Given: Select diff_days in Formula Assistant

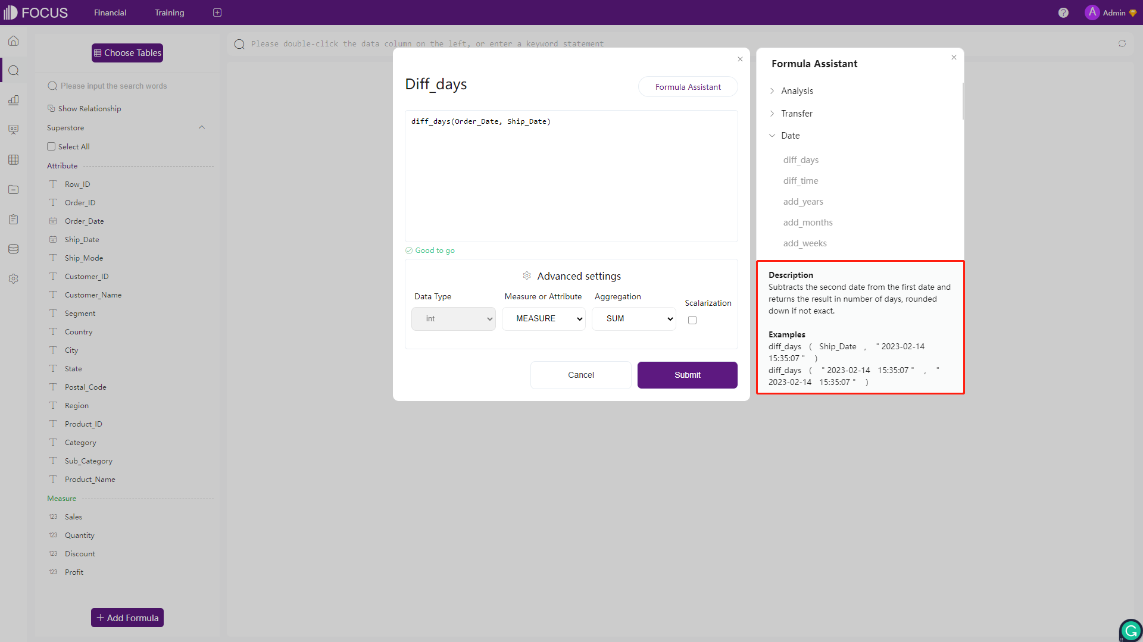Looking at the screenshot, I should [801, 160].
